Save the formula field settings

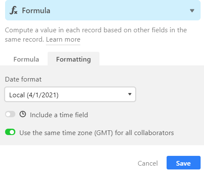coord(184,163)
